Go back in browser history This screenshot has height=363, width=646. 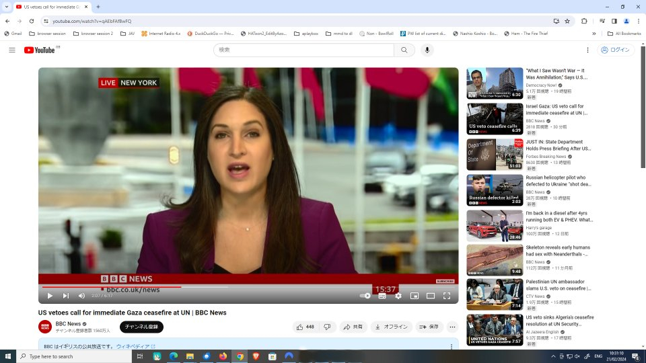(7, 21)
